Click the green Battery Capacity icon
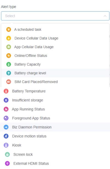Image resolution: width=110 pixels, height=169 pixels. [x=9, y=64]
